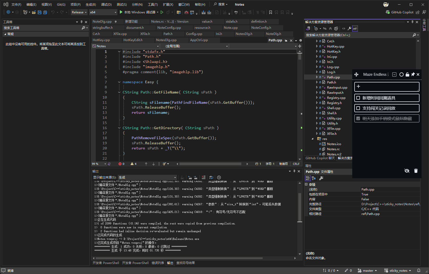Start 本地 Windows 调试器
This screenshot has width=429, height=274.
point(138,12)
